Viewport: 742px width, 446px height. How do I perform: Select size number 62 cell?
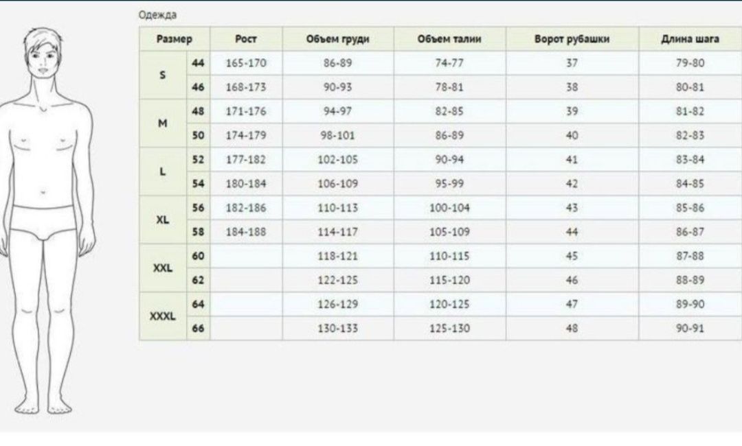pos(199,280)
